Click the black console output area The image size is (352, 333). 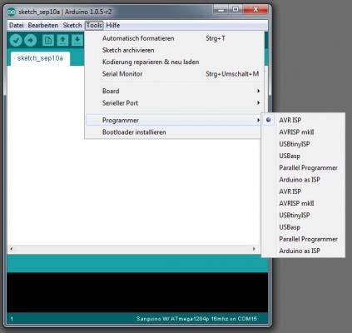[137, 292]
